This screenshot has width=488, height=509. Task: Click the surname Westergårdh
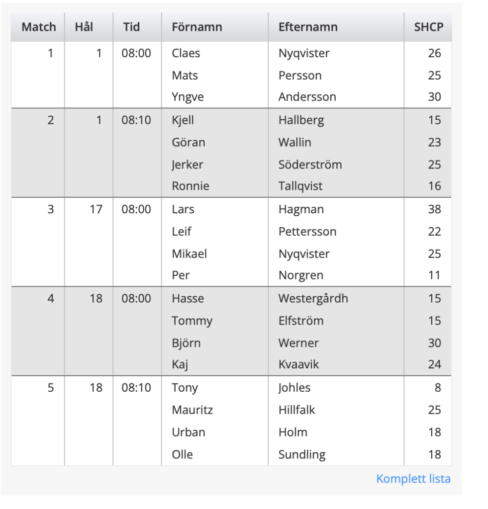[x=313, y=298]
